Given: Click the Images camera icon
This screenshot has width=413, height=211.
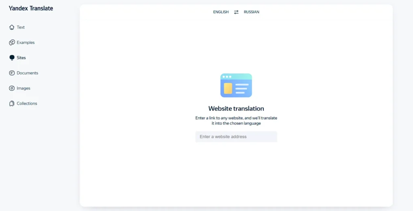Looking at the screenshot, I should point(12,88).
